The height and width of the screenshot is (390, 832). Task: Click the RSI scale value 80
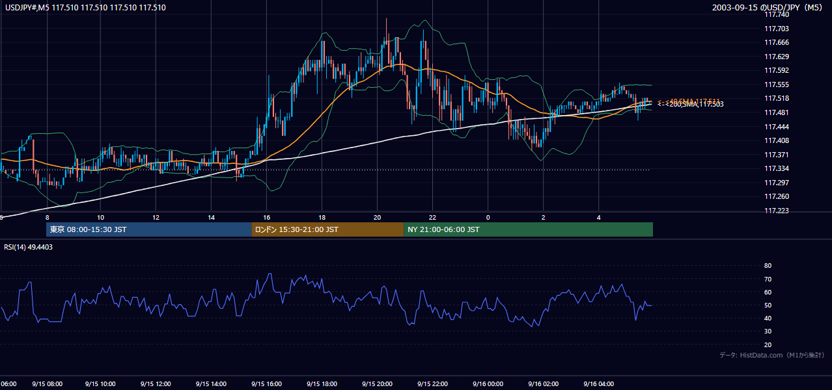pos(768,266)
